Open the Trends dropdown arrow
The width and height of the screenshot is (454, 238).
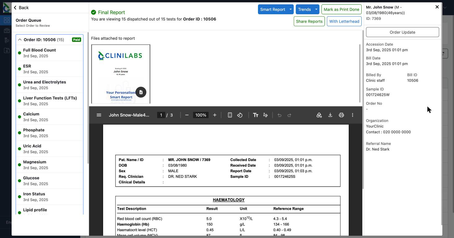(316, 9)
